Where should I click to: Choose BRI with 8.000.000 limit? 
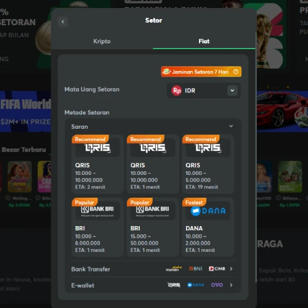[97, 227]
